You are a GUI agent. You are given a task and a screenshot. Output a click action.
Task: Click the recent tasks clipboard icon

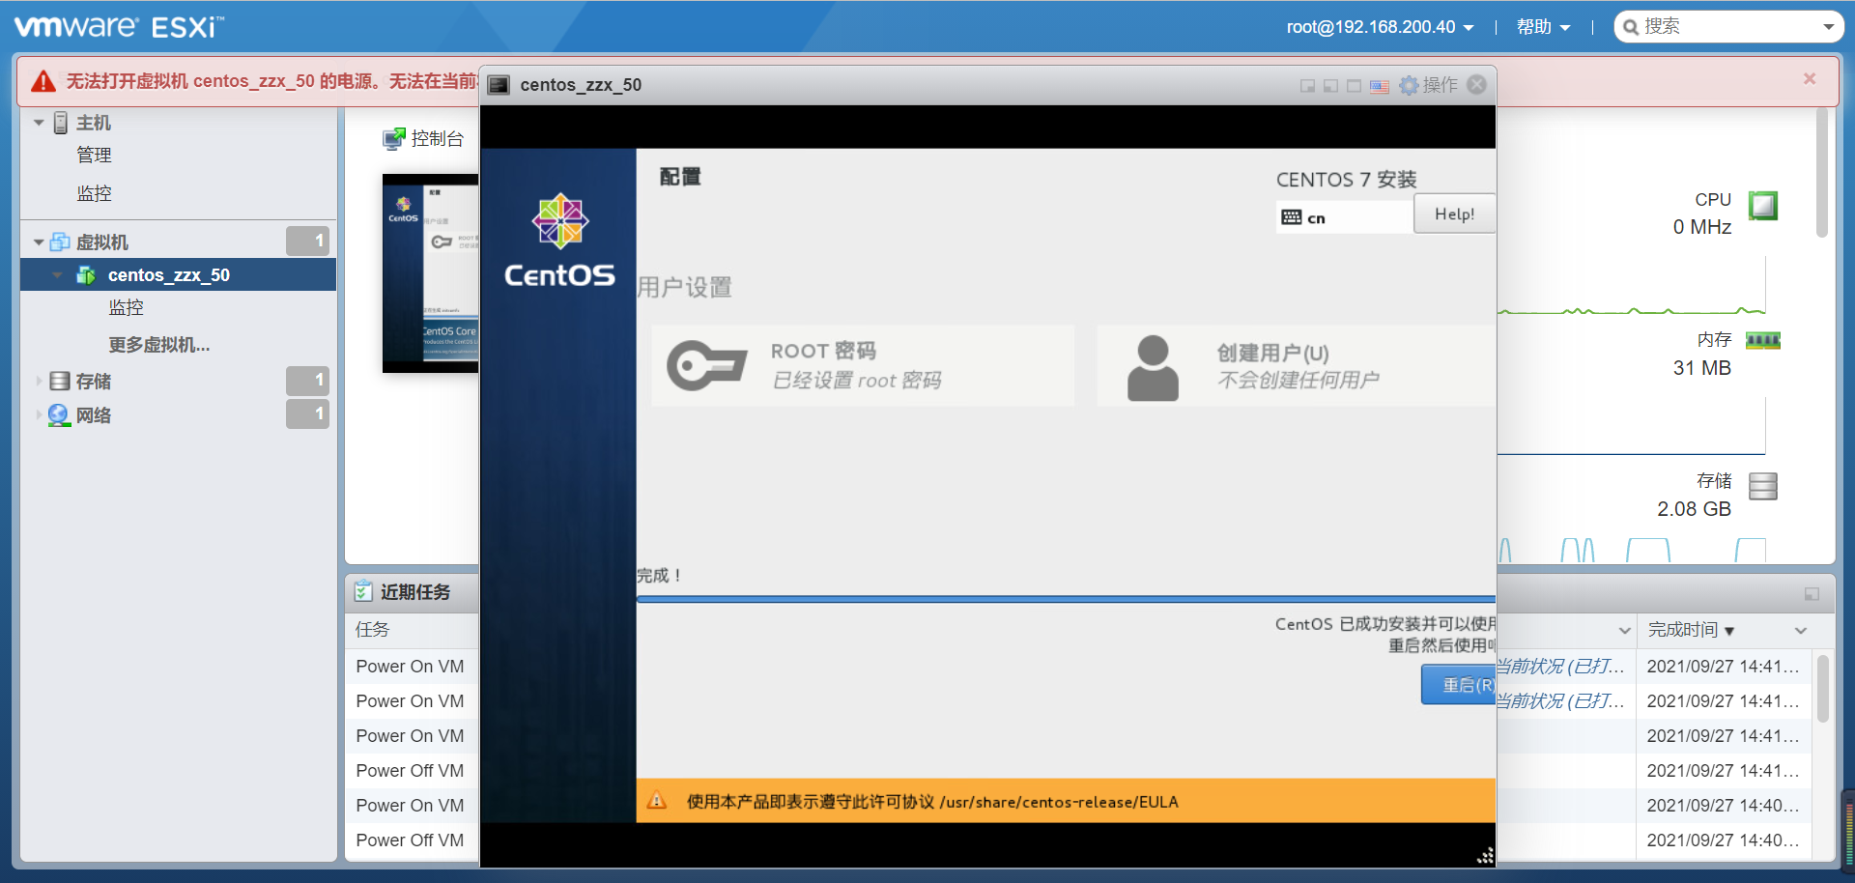[363, 591]
